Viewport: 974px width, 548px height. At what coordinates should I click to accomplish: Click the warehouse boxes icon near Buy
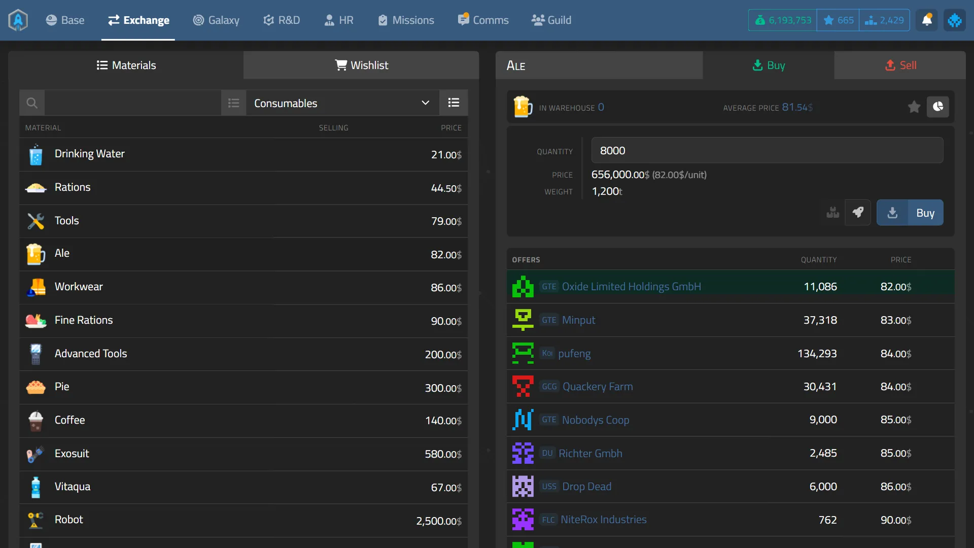click(832, 213)
